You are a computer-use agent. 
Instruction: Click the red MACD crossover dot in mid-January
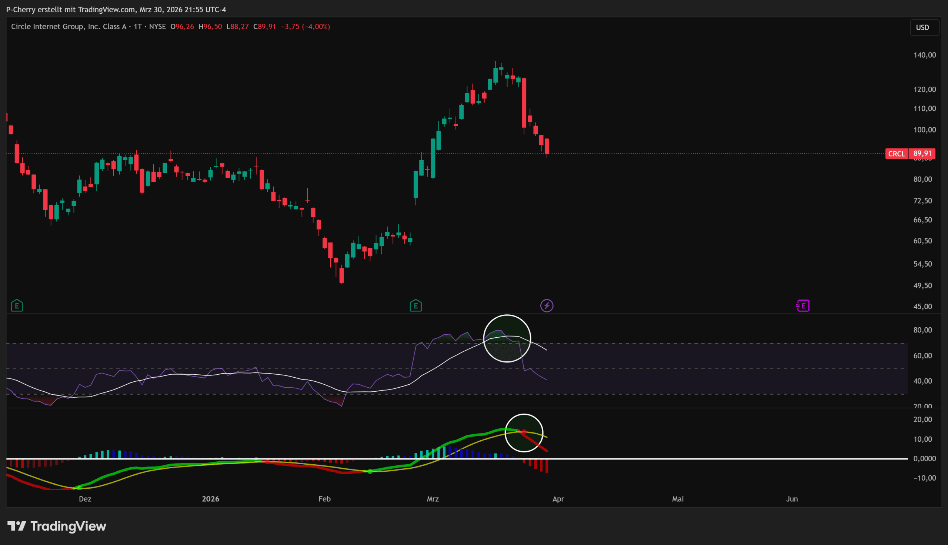click(x=267, y=462)
